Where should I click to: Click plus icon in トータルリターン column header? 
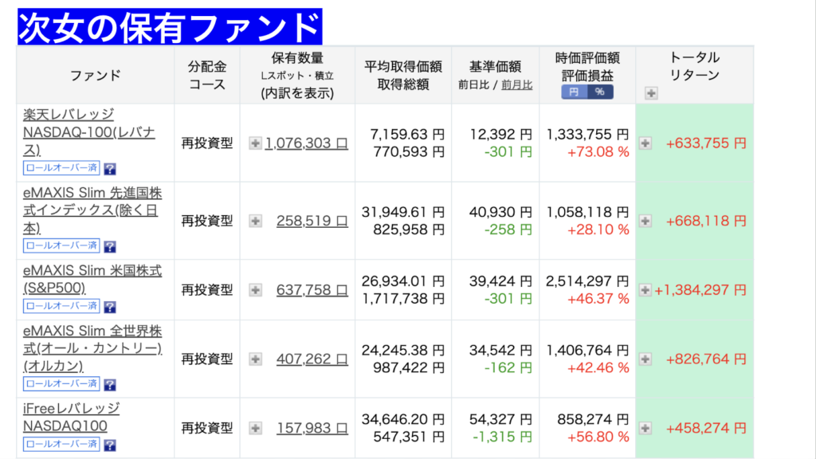tap(651, 93)
